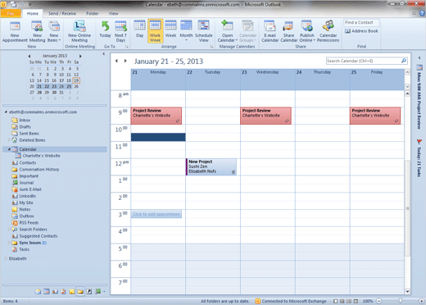The width and height of the screenshot is (426, 305).
Task: Open the New Items dropdown
Action: coord(54,32)
